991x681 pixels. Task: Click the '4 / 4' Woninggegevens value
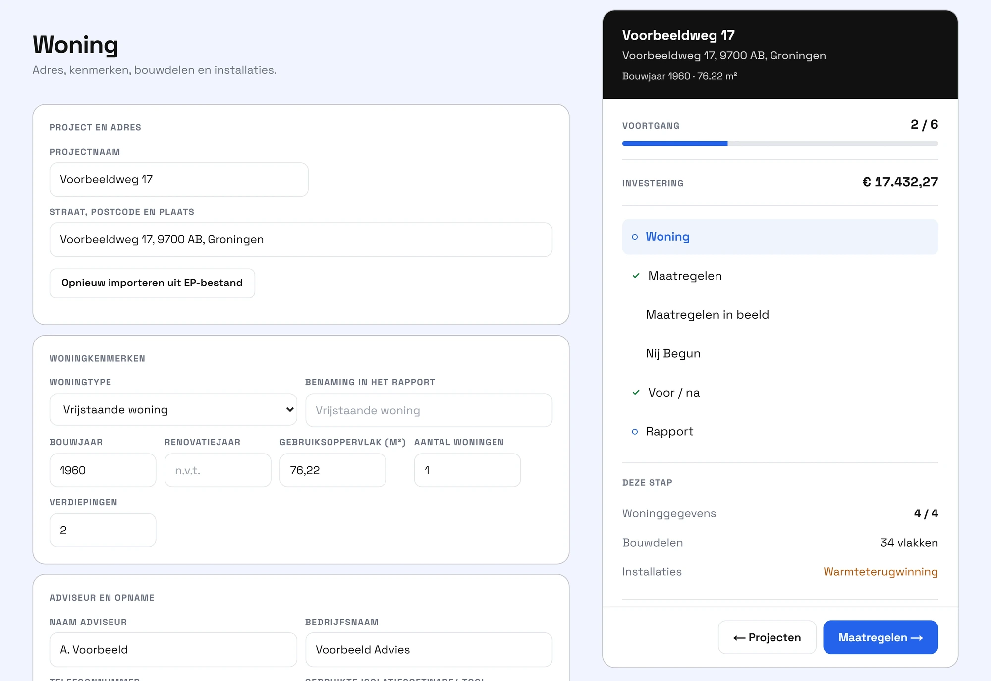(x=926, y=513)
